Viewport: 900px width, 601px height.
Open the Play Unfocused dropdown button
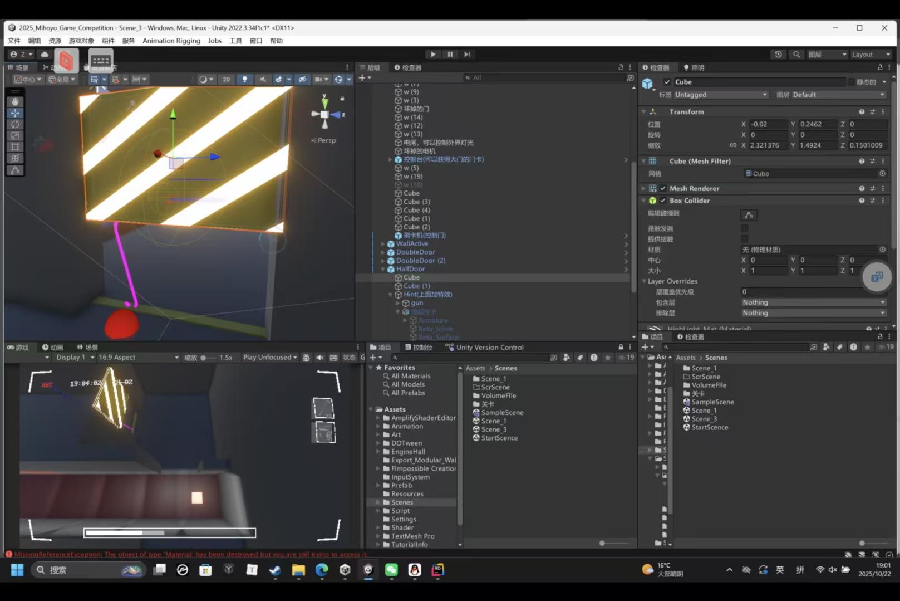coord(270,358)
